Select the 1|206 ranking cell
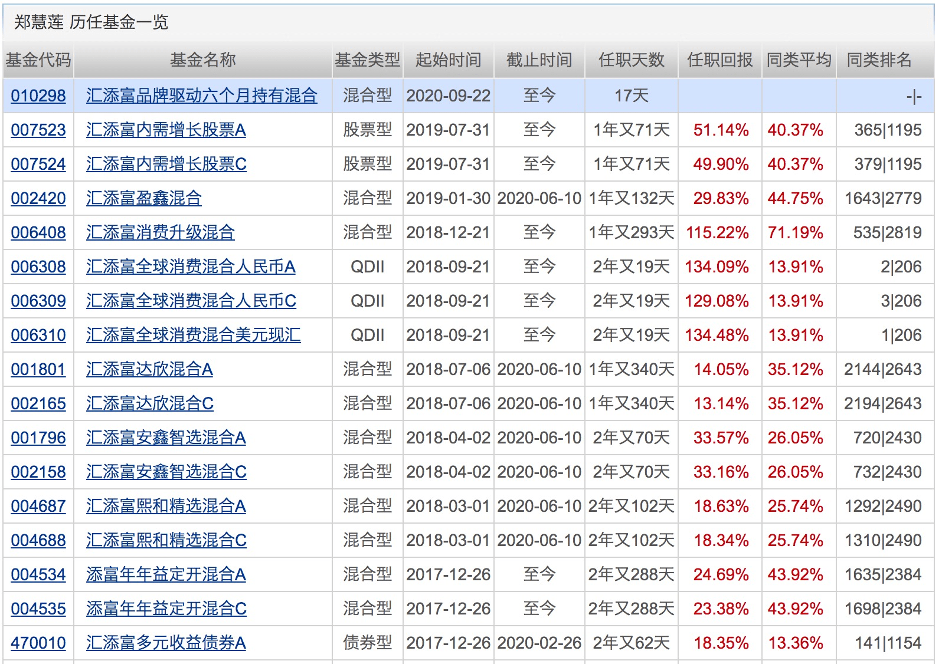Screen dimensions: 942x664 901,335
